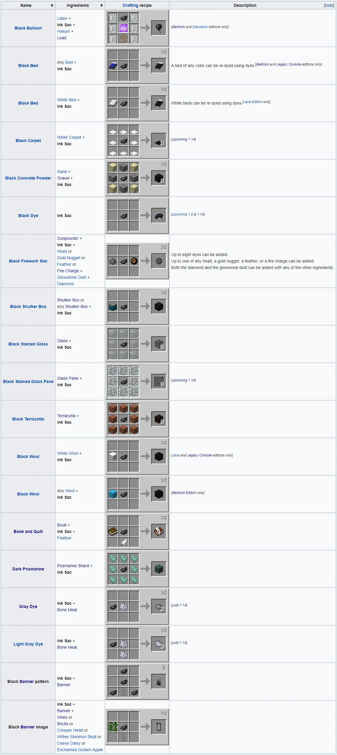Open the Oxeye Daisy ingredient link

pyautogui.click(x=69, y=743)
